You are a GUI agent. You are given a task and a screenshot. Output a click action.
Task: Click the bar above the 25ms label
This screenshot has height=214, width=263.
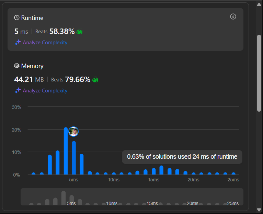point(233,173)
